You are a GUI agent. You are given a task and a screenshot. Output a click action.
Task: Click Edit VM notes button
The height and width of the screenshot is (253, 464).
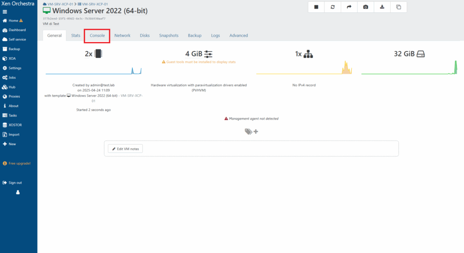click(125, 149)
